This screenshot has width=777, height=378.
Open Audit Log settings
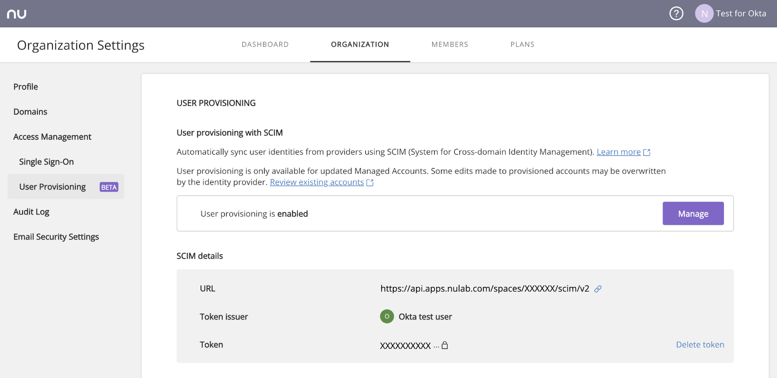click(32, 212)
